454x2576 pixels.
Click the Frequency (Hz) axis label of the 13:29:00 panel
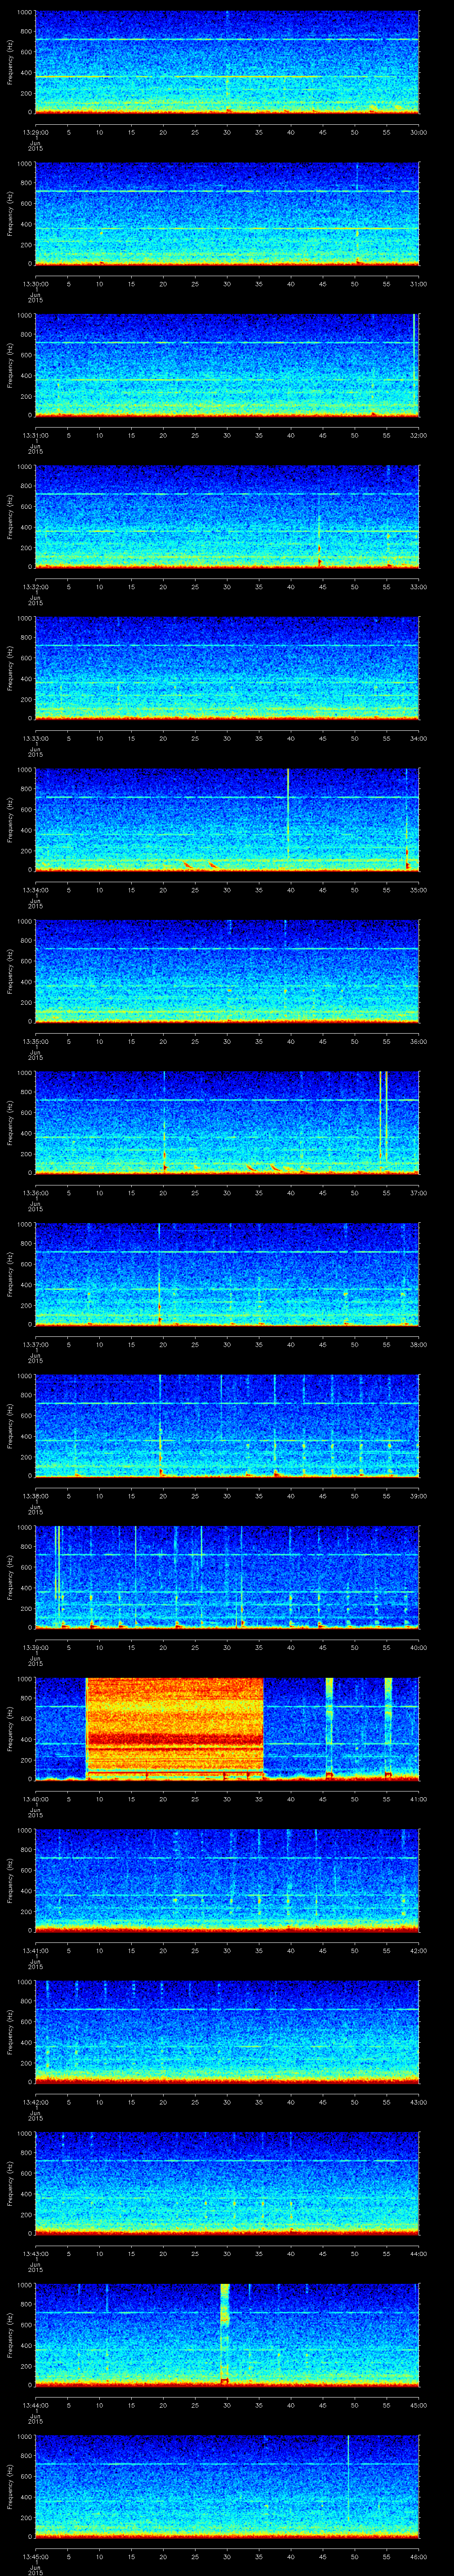click(10, 62)
